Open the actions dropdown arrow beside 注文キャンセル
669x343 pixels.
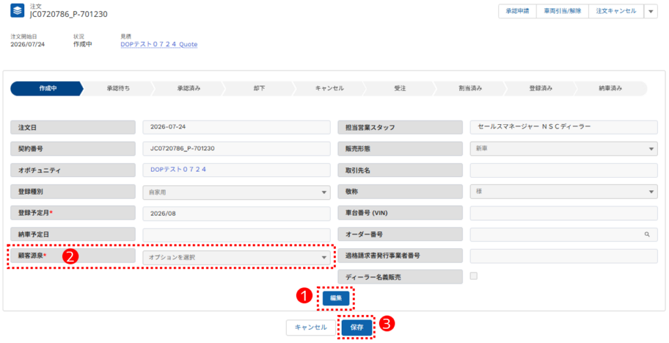pyautogui.click(x=651, y=12)
